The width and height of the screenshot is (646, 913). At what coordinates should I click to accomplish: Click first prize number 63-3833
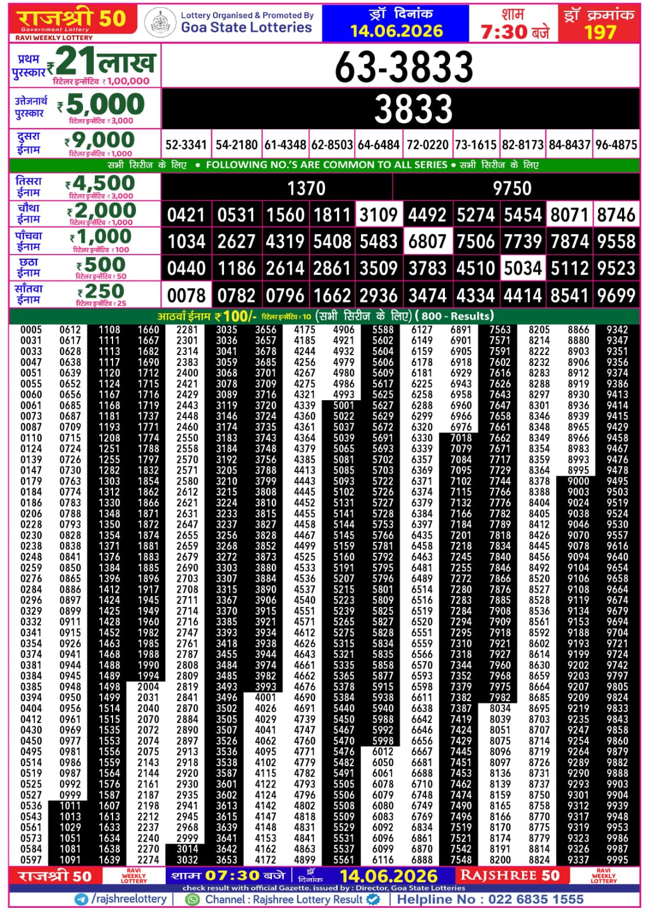(x=404, y=67)
